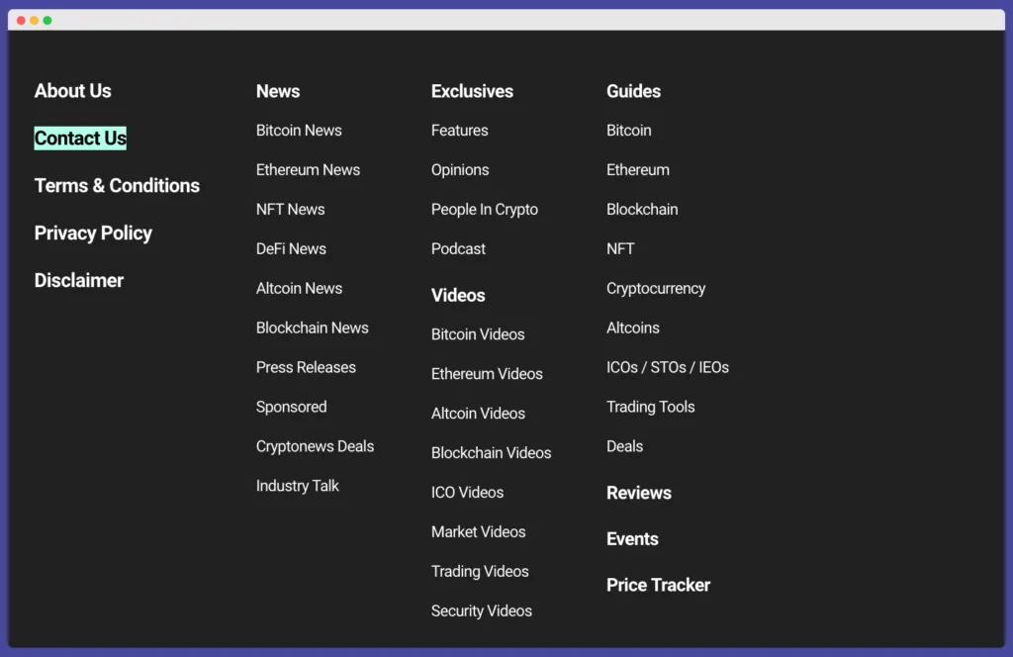The height and width of the screenshot is (657, 1013).
Task: Open Trading Videos
Action: click(480, 571)
